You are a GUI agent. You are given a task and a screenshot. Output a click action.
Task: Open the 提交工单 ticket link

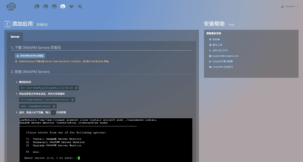pos(218,45)
